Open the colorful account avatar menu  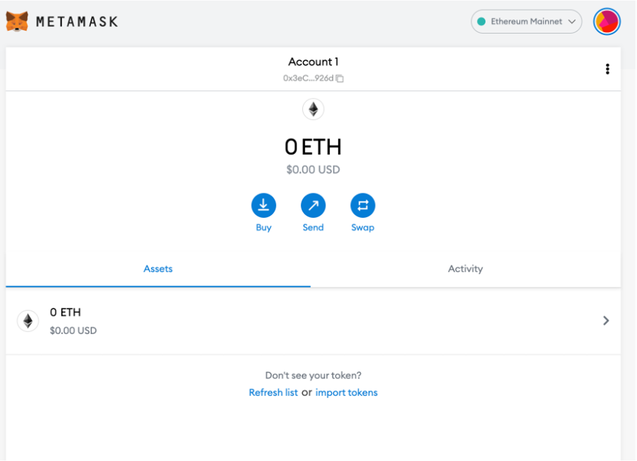606,22
